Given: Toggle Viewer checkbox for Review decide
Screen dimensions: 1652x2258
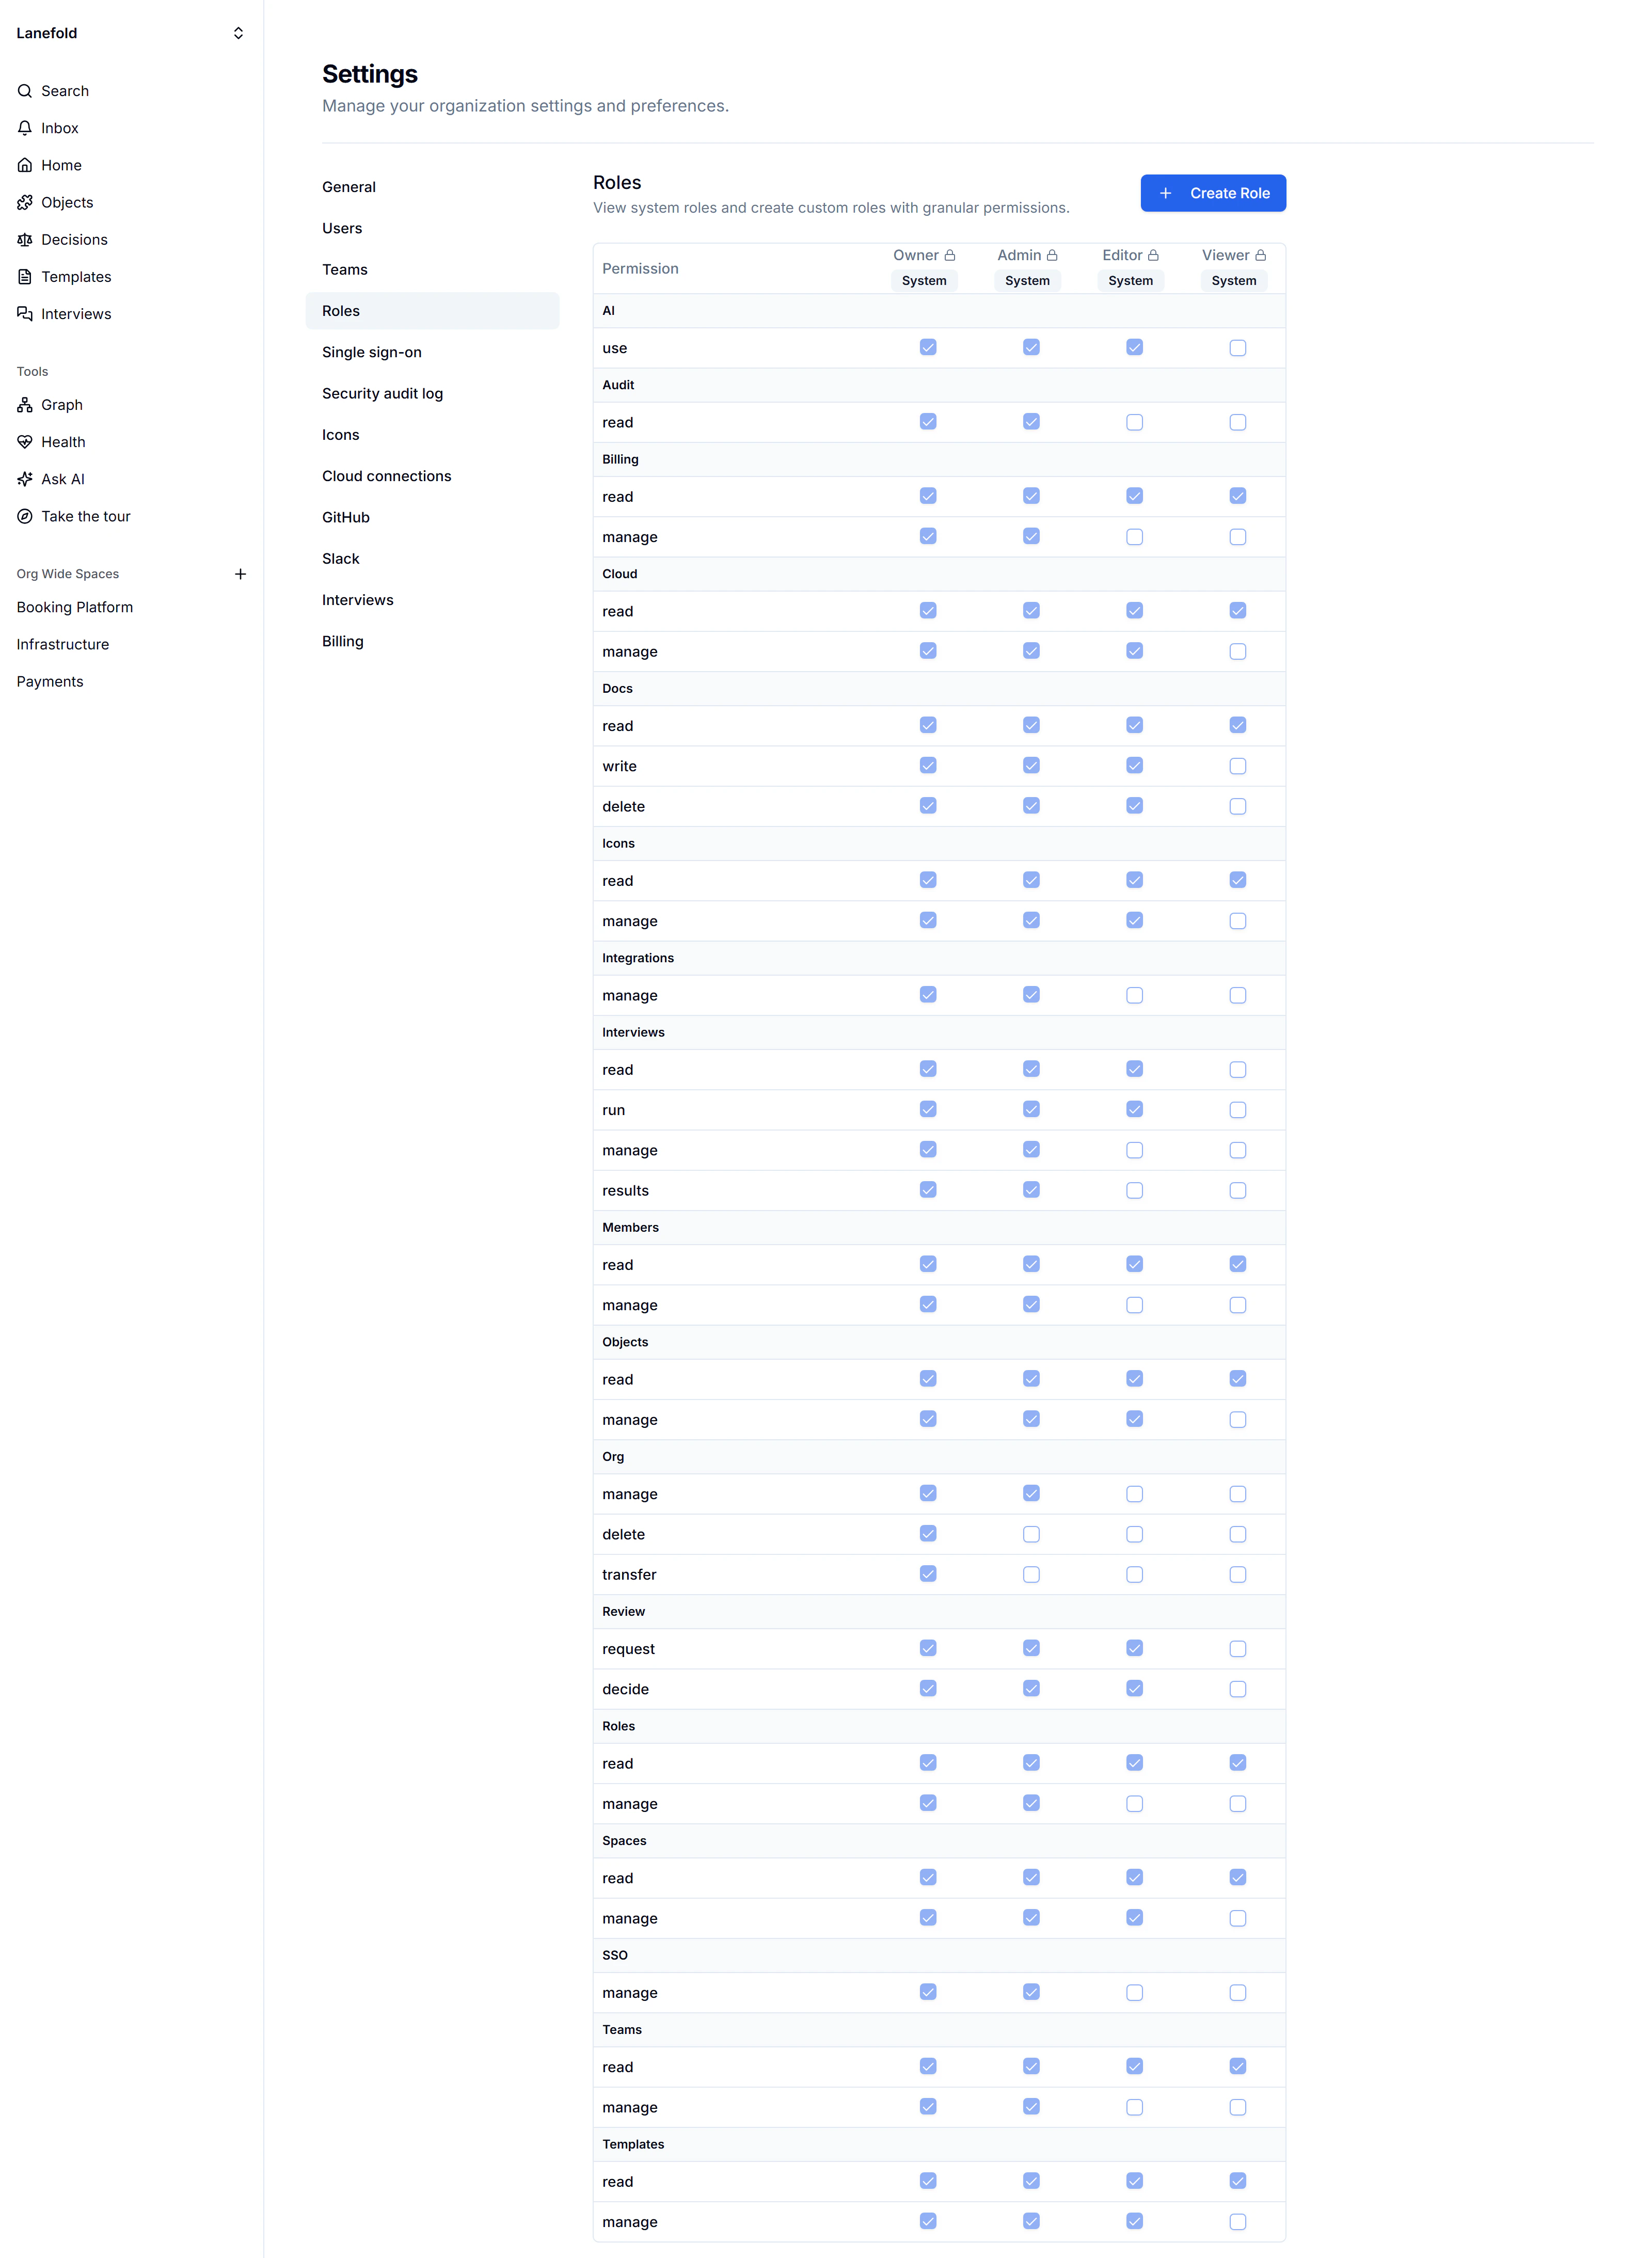Looking at the screenshot, I should click(1238, 1689).
